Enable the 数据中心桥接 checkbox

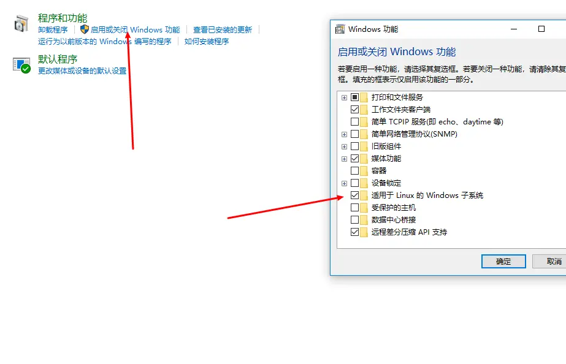click(355, 220)
